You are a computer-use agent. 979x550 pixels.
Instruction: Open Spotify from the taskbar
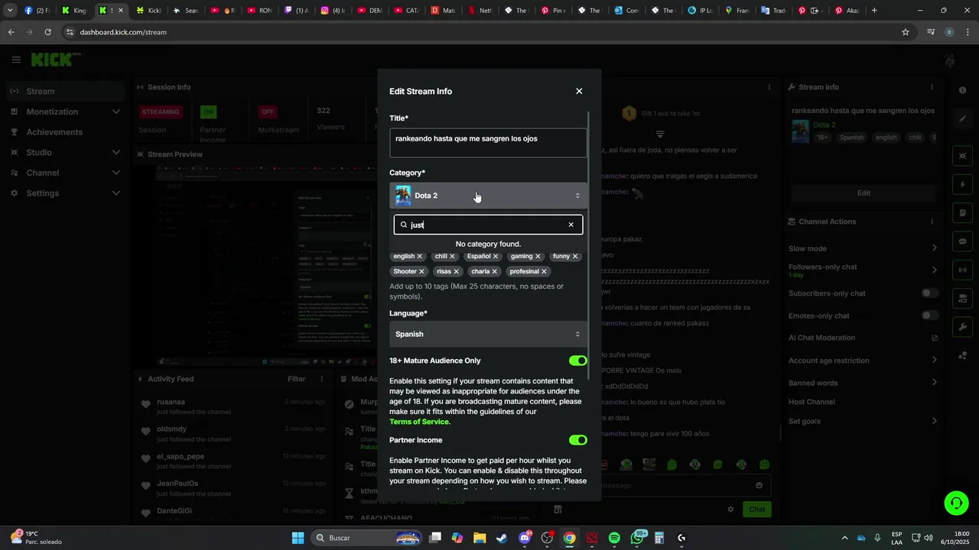point(614,538)
